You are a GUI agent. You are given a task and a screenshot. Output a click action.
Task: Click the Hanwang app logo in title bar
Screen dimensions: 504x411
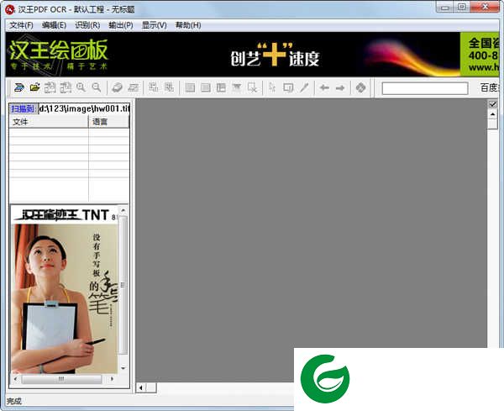[x=10, y=9]
